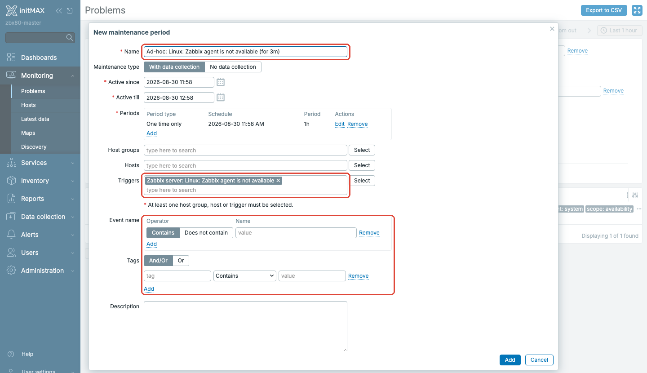Image resolution: width=647 pixels, height=373 pixels.
Task: Focus the maintenance Name input field
Action: [x=245, y=52]
